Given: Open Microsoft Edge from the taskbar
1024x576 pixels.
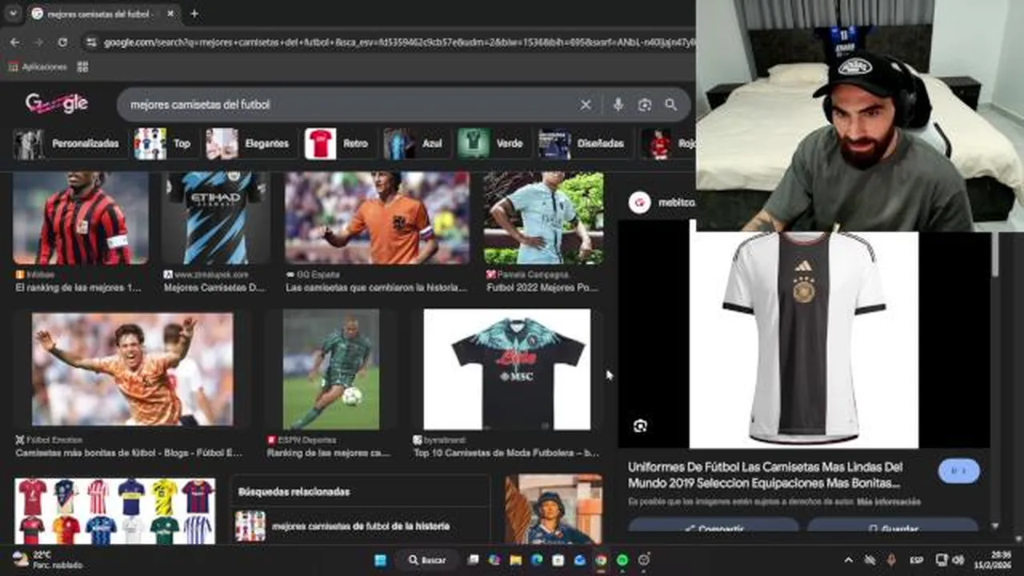Looking at the screenshot, I should (x=537, y=560).
